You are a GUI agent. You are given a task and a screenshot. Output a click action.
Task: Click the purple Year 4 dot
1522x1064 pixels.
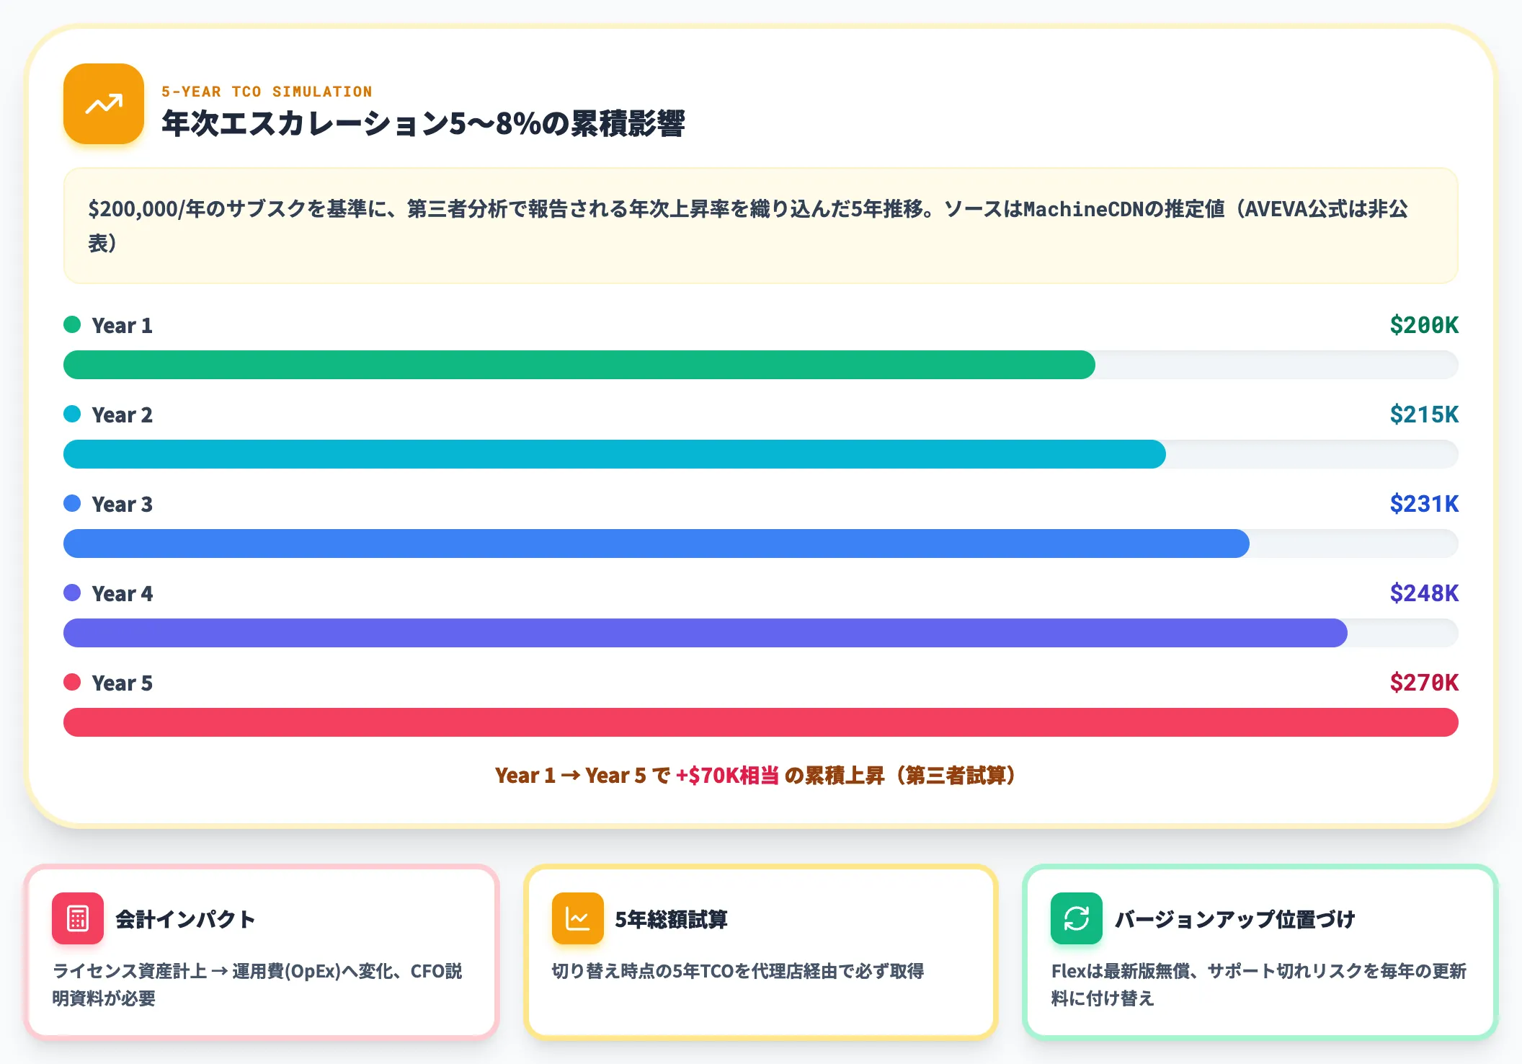(x=72, y=593)
